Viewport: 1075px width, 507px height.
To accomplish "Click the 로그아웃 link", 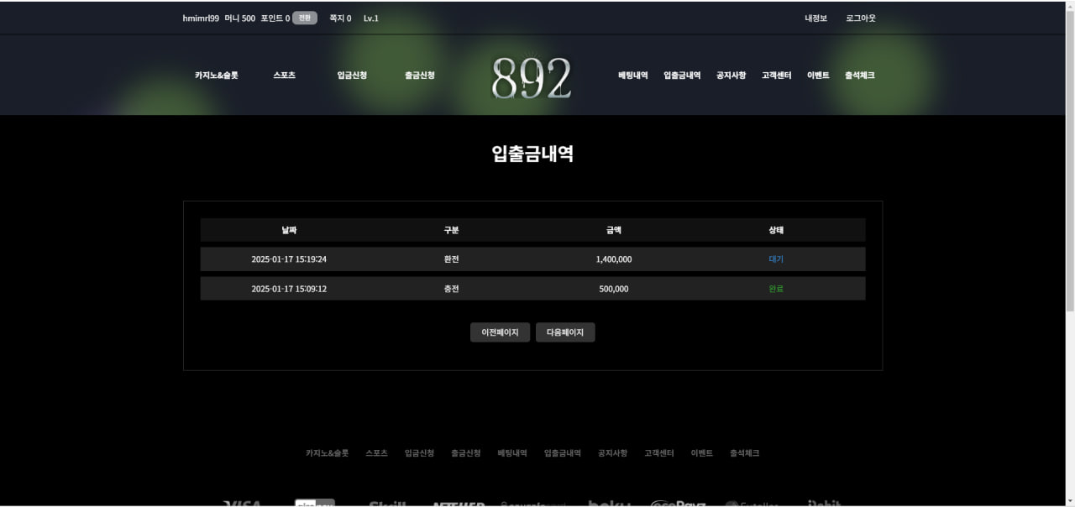I will click(x=860, y=18).
